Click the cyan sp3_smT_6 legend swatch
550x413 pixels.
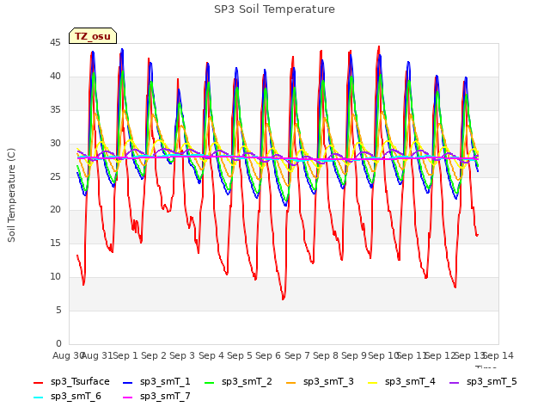pos(38,398)
